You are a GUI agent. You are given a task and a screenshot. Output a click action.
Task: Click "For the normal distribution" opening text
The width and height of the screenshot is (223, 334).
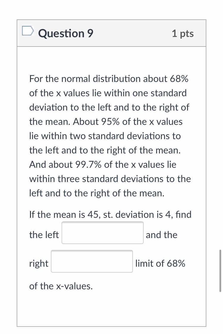[x=85, y=79]
